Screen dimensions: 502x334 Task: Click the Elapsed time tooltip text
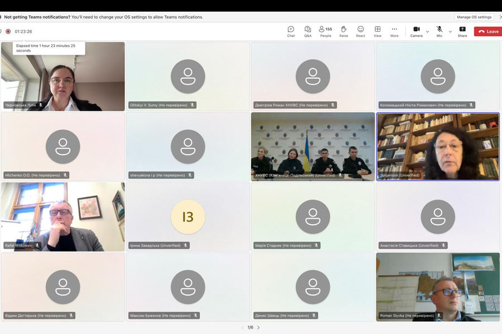pyautogui.click(x=46, y=48)
